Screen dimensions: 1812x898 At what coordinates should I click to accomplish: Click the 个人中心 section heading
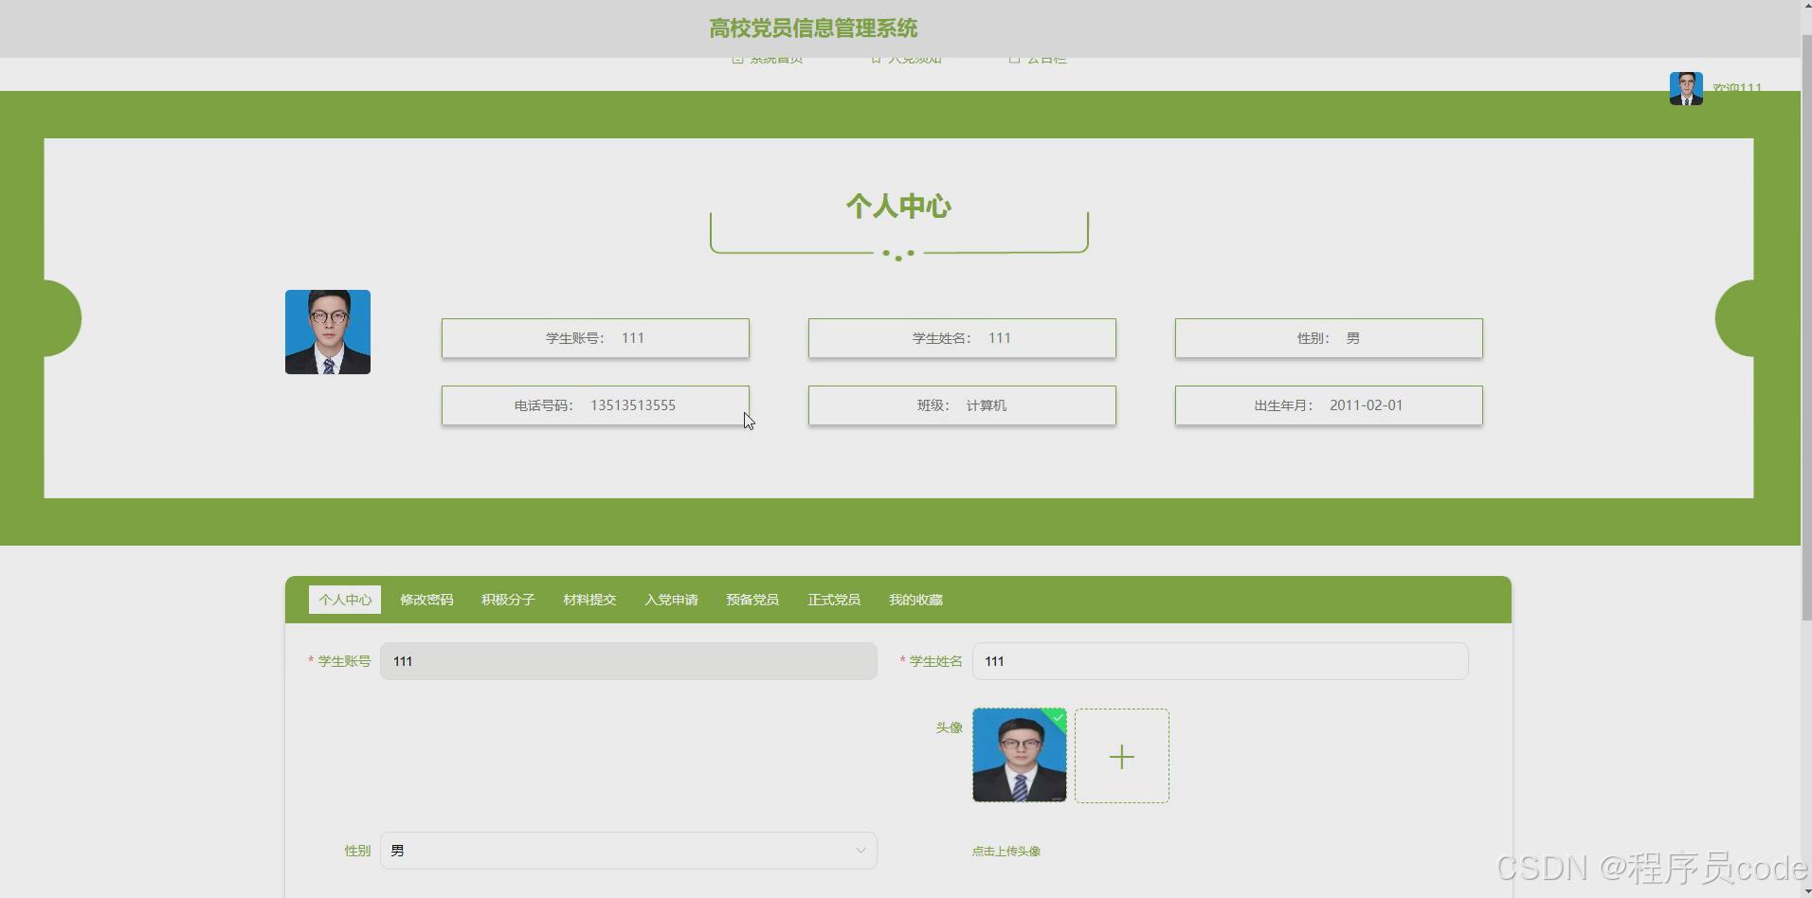pyautogui.click(x=898, y=207)
